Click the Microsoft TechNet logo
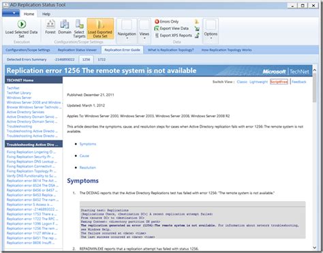Viewport: 323px width, 253px height. pos(286,72)
